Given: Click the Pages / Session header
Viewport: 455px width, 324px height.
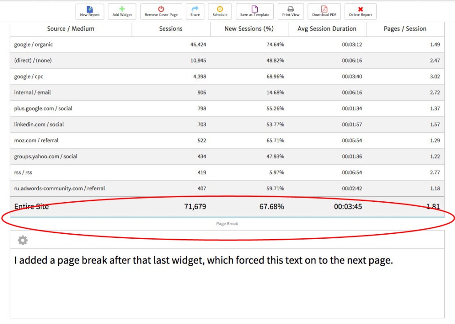Looking at the screenshot, I should point(405,28).
